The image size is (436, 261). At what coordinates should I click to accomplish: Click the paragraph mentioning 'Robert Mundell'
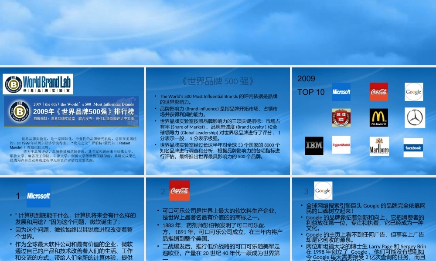point(73,143)
